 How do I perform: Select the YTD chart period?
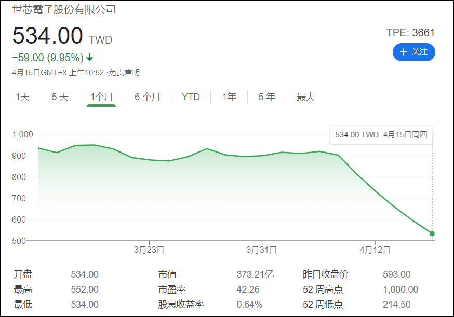point(191,97)
